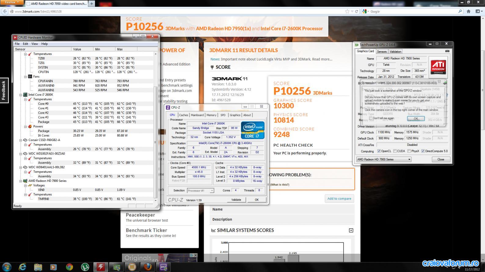Click the GPU-Z camera screenshot icon
Viewport: 485px width, 272px height.
[x=447, y=51]
